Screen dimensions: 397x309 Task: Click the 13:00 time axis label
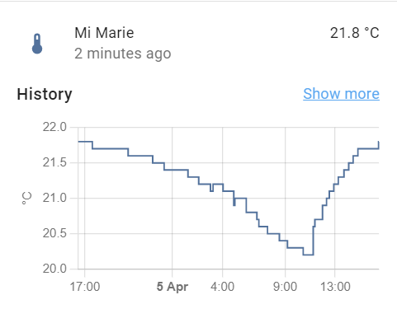coord(335,287)
